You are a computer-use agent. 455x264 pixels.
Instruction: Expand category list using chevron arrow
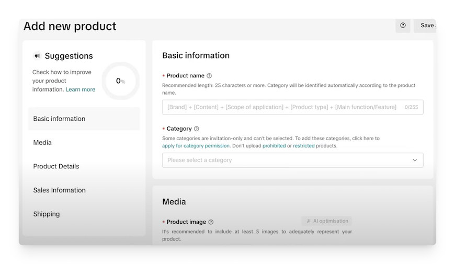click(415, 160)
